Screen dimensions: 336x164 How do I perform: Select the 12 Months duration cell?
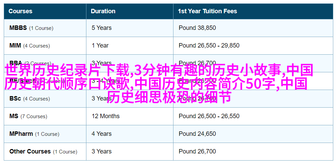(x=106, y=116)
